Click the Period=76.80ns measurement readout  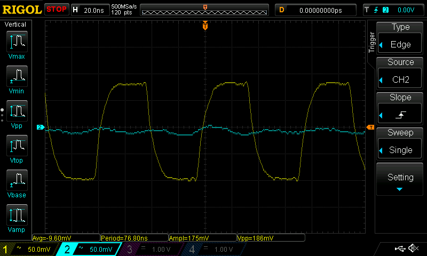tap(135, 238)
